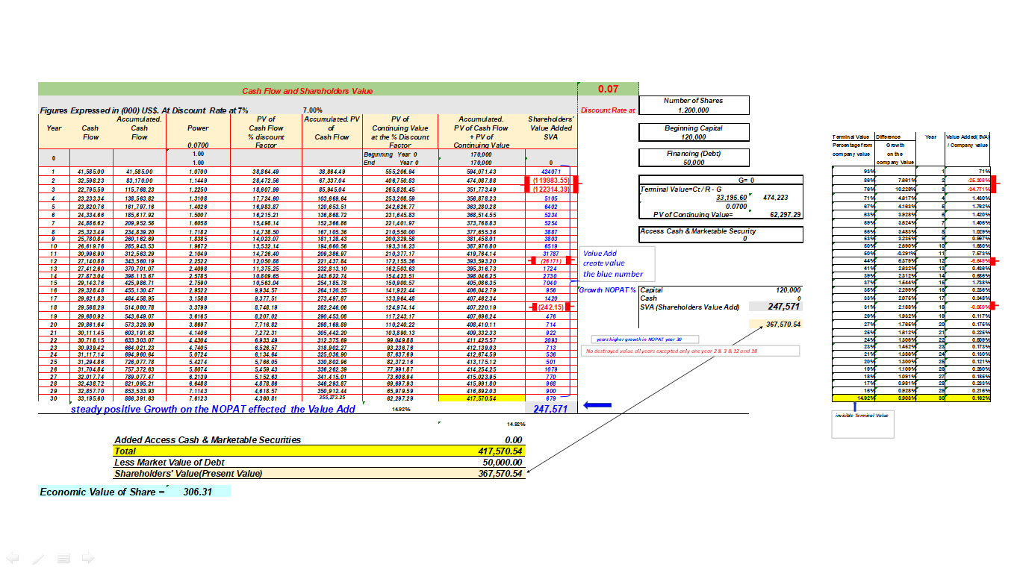Image resolution: width=1020 pixels, height=573 pixels.
Task: Select 'Access Cash & Marketable Security' heading
Action: tap(698, 231)
